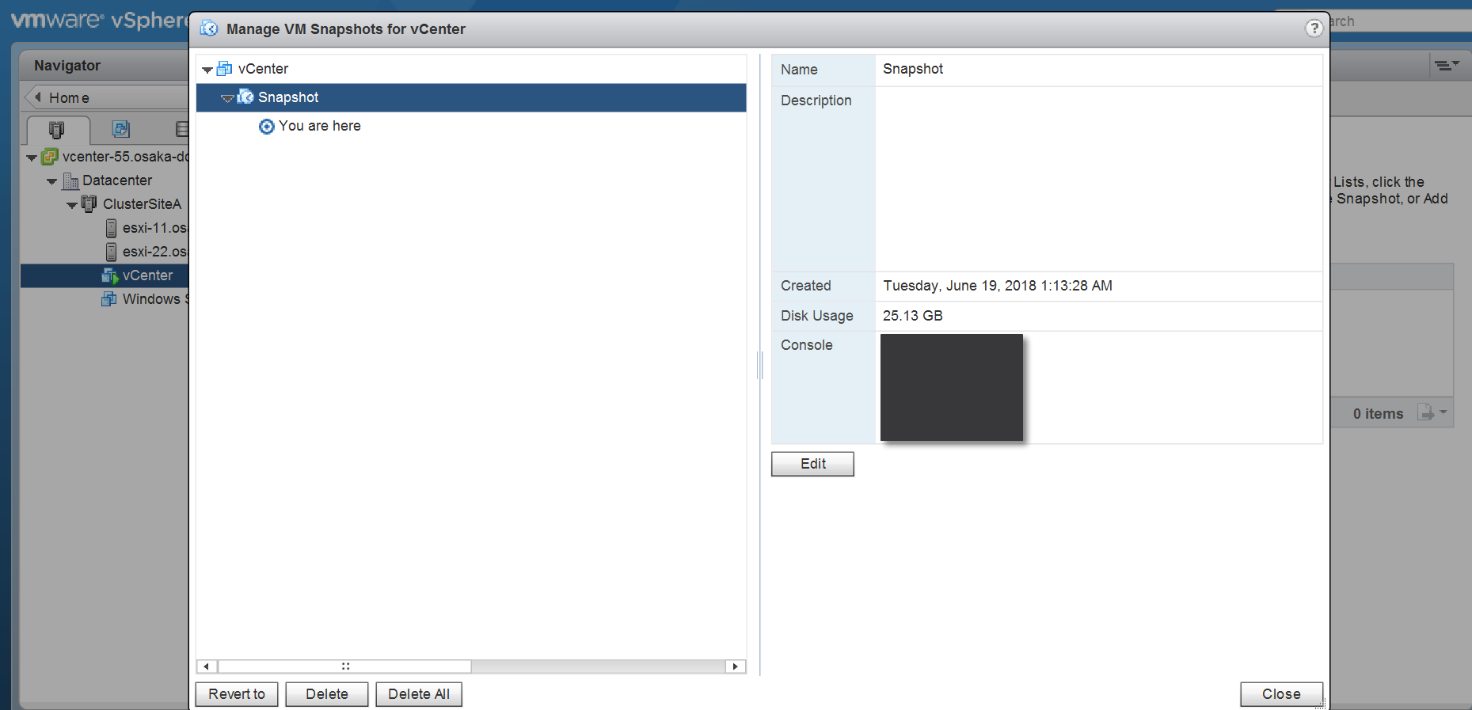
Task: Click the esxi-11 host icon
Action: (x=112, y=228)
